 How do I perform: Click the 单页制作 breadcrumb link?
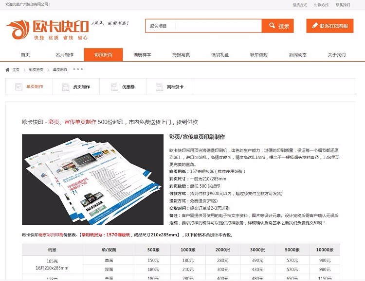click(x=60, y=70)
